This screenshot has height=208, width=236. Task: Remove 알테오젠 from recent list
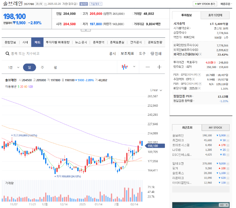pos(228,164)
